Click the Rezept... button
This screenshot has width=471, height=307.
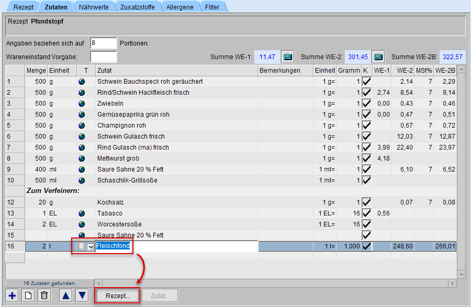[x=118, y=295]
